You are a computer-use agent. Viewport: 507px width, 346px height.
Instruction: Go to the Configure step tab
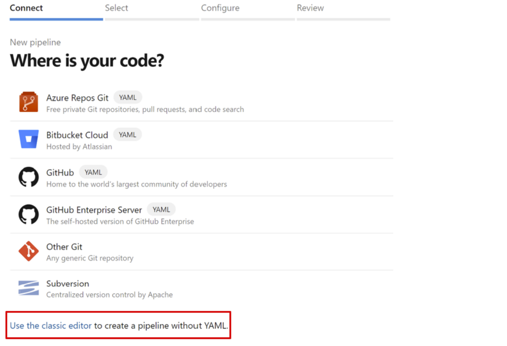pos(220,8)
